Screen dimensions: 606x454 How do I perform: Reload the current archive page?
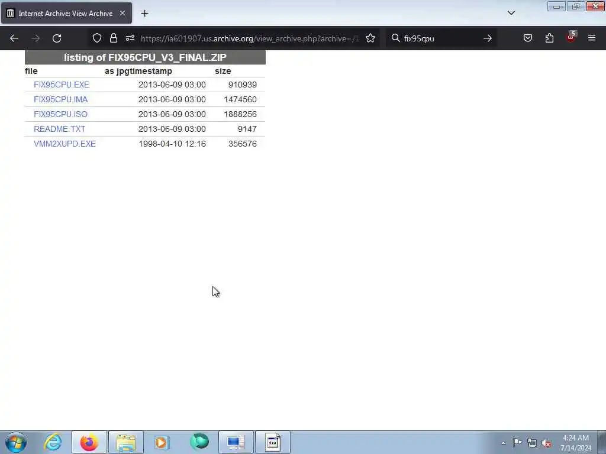pyautogui.click(x=57, y=38)
